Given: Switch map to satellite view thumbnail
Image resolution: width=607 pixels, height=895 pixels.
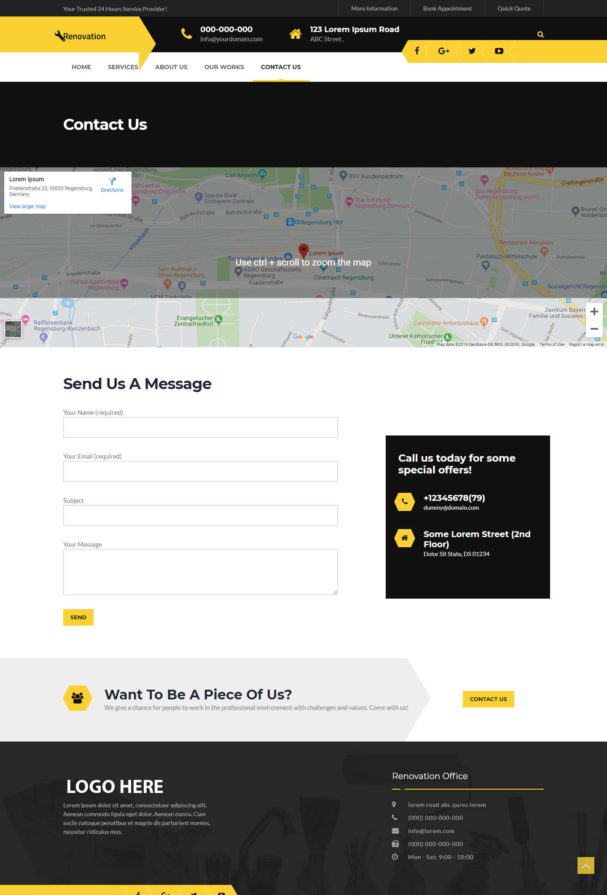Looking at the screenshot, I should [x=13, y=329].
